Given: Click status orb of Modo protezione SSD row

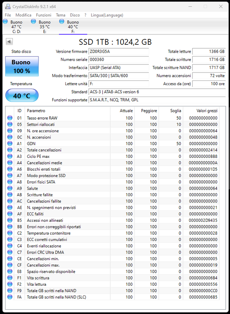Looking at the screenshot, I should pyautogui.click(x=10, y=175).
